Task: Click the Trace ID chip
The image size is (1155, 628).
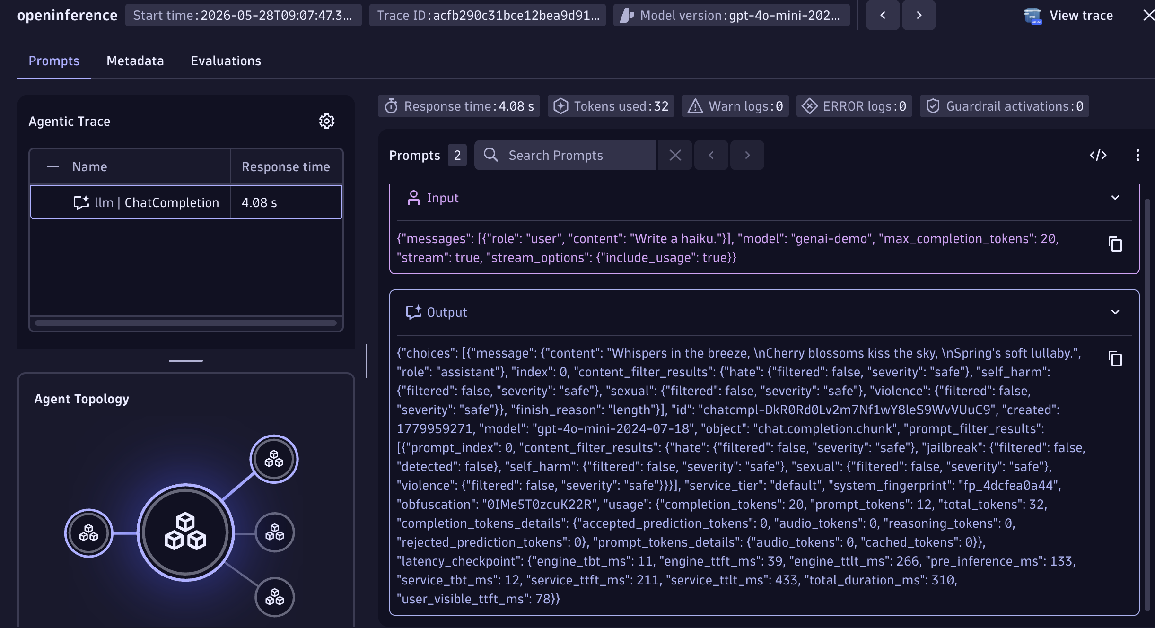Action: (x=487, y=15)
